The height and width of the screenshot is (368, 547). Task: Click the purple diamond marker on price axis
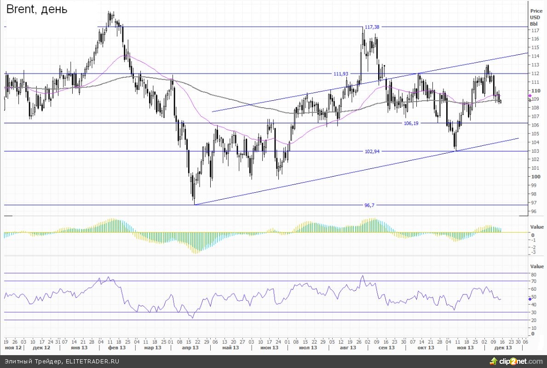[530, 96]
